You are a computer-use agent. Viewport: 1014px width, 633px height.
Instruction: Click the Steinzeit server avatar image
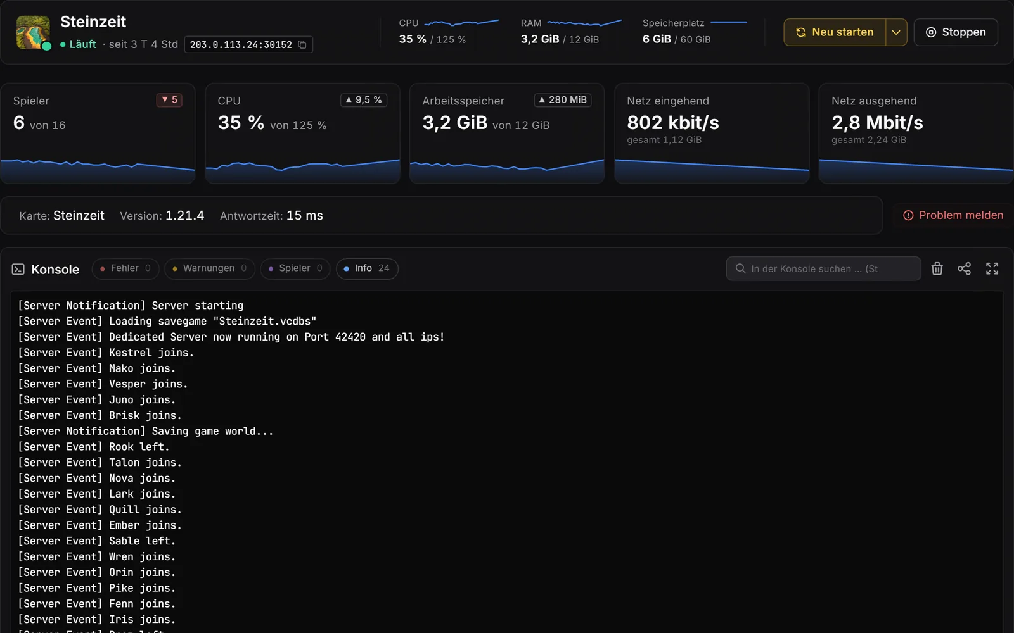coord(33,32)
